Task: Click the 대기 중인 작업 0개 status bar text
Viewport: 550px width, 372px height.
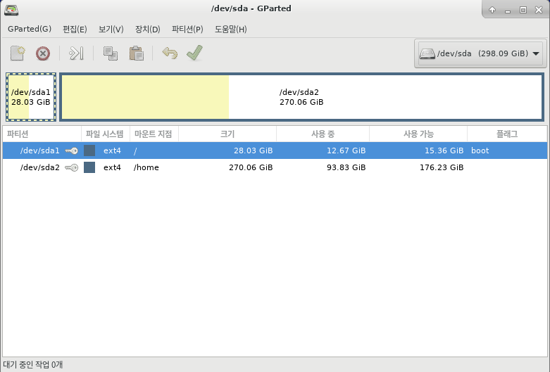Action: click(33, 365)
